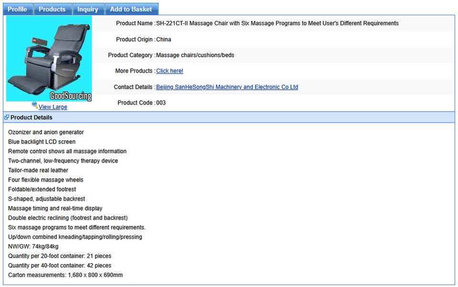The height and width of the screenshot is (287, 458).
Task: Click the magnifier icon beside View Large
Action: 35,105
